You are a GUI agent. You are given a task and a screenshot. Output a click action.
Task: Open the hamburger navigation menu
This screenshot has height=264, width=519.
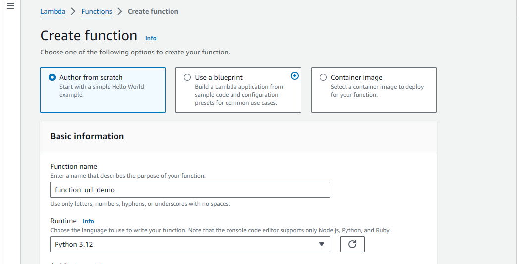click(x=10, y=6)
